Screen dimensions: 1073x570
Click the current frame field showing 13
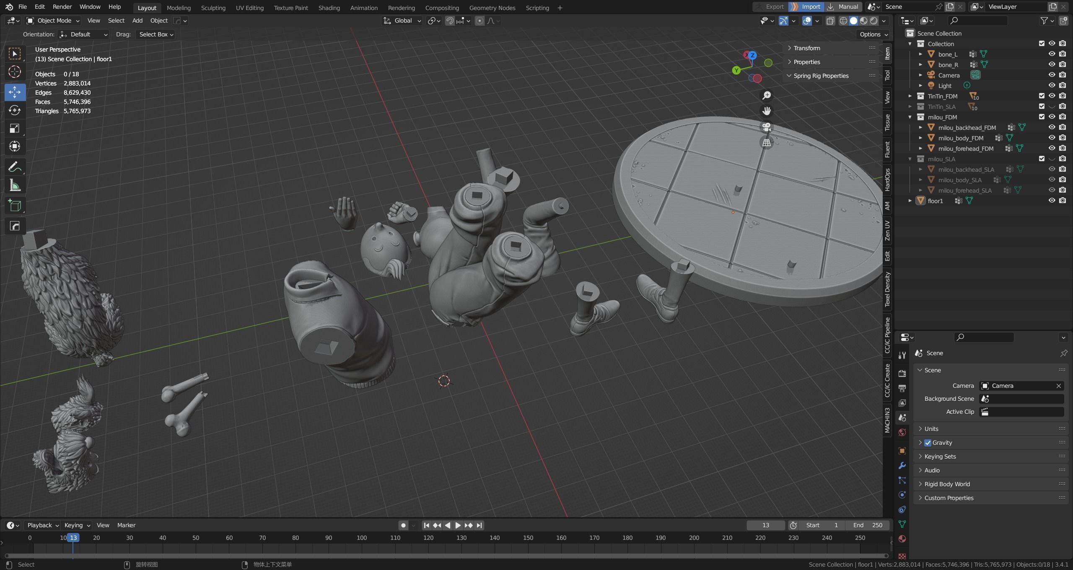(x=765, y=525)
